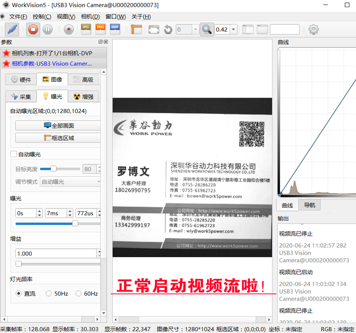Open the 相机(D) menu

(90, 17)
